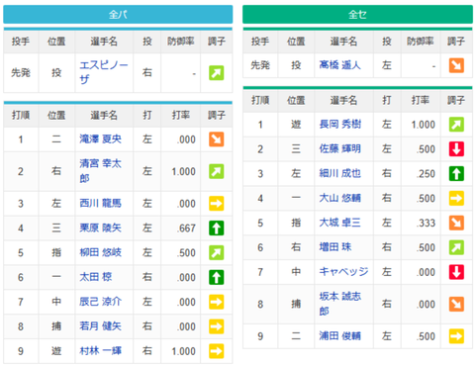The width and height of the screenshot is (475, 367).
Task: Click the condition arrow icon for 村林 一輝
Action: pos(217,351)
